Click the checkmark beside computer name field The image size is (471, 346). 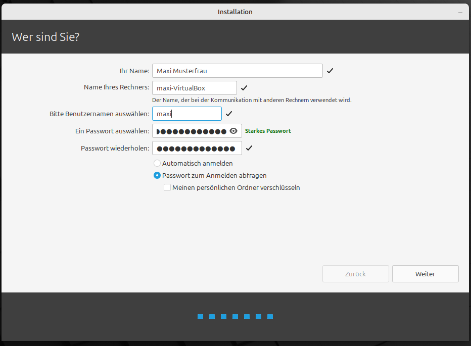[244, 88]
